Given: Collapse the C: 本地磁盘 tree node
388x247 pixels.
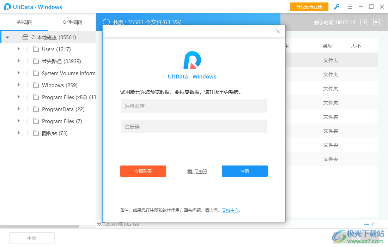Looking at the screenshot, I should [7, 37].
